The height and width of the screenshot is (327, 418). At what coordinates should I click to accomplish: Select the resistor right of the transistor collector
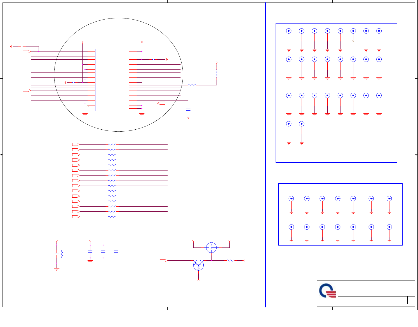click(231, 261)
